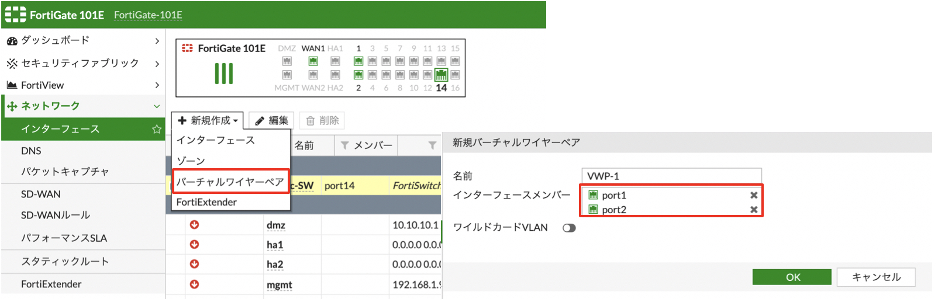Click port 2 icon on faceplate
938x299 pixels.
click(x=358, y=75)
